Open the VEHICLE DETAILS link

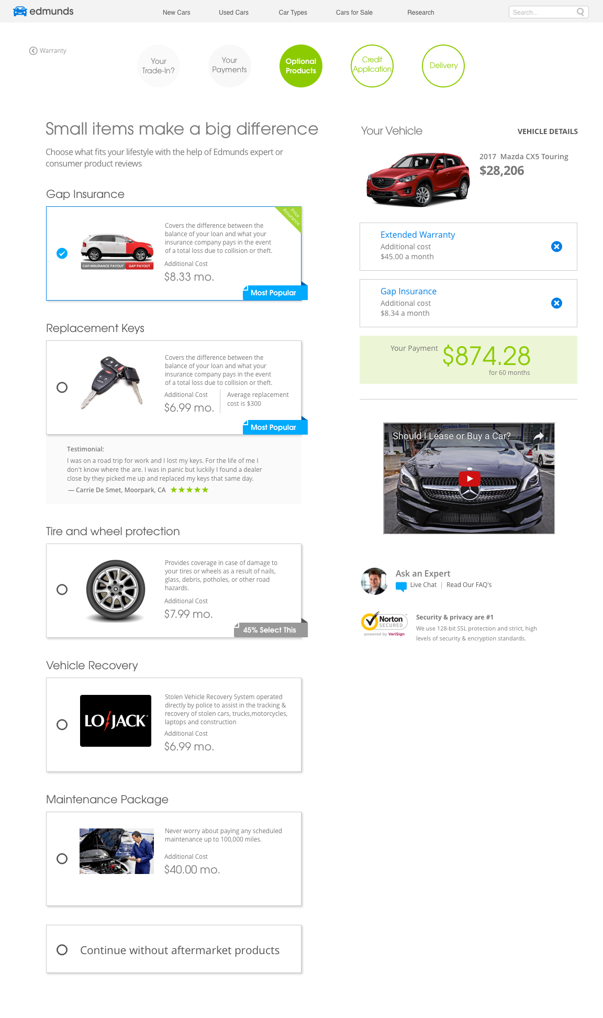tap(548, 131)
